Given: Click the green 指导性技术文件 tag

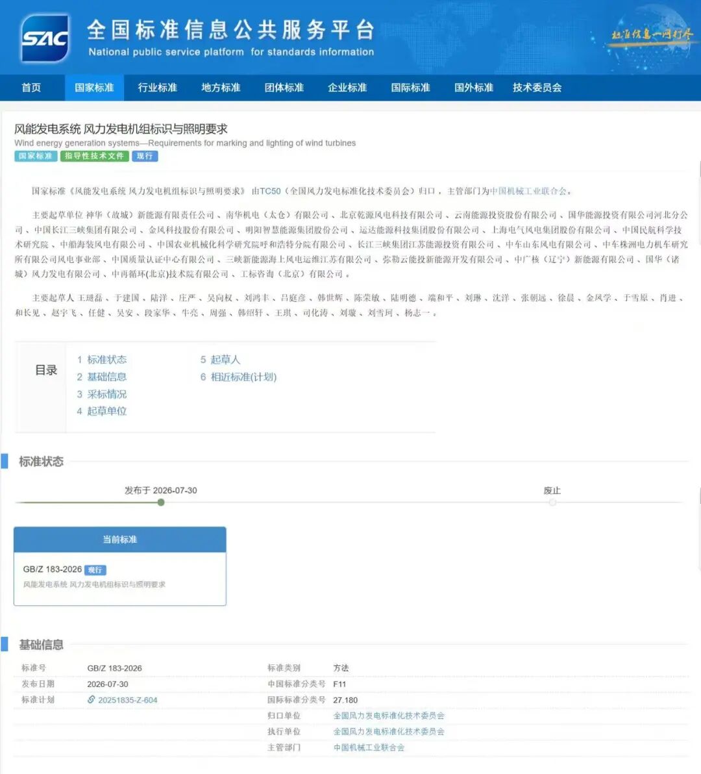Looking at the screenshot, I should [x=95, y=156].
